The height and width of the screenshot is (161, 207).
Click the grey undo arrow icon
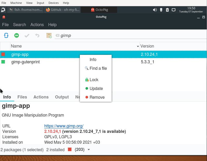click(x=37, y=35)
